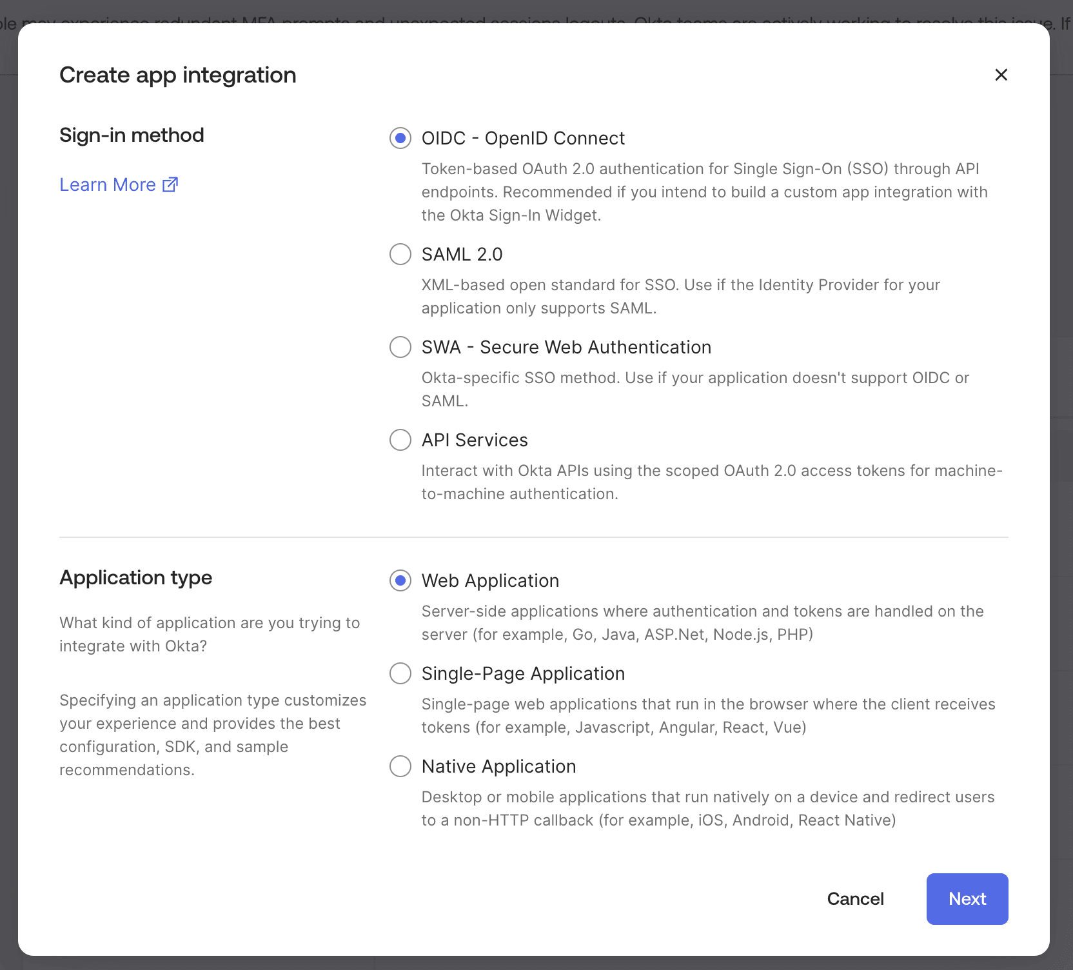Click the Application type heading
1073x970 pixels.
[x=135, y=577]
